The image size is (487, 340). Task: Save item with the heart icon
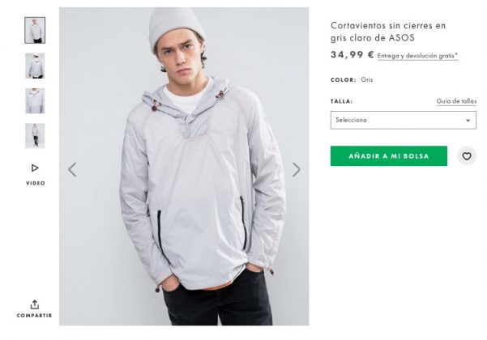[466, 156]
